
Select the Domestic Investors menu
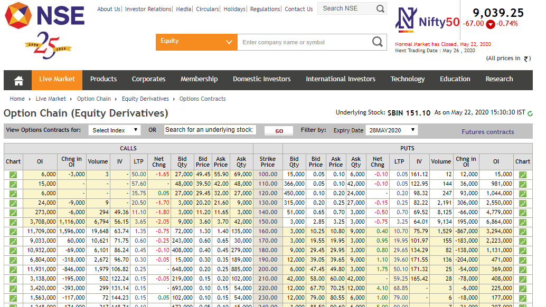[261, 80]
